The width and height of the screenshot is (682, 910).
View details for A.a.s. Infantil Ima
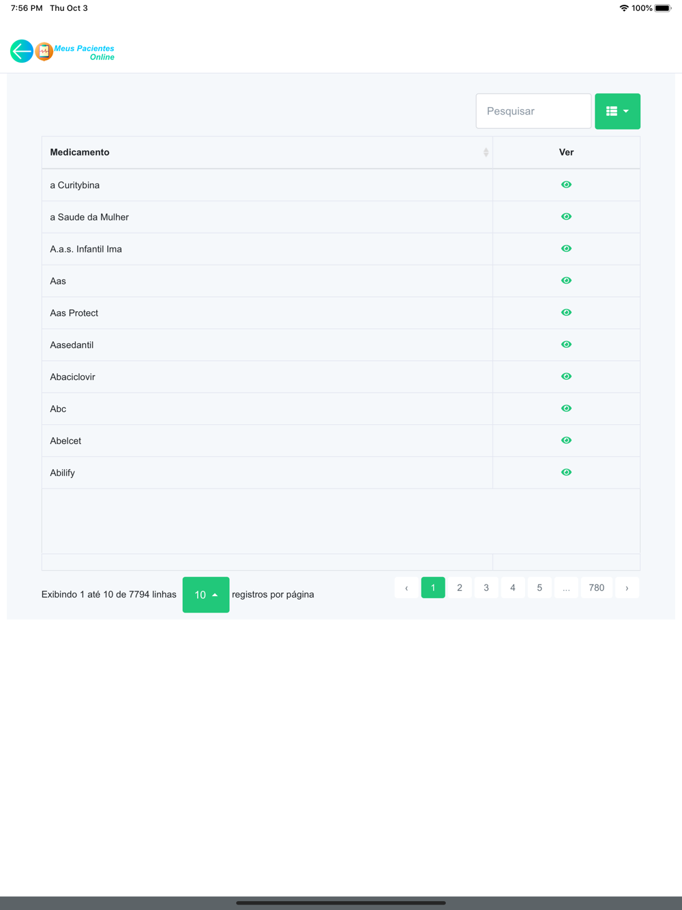tap(566, 249)
